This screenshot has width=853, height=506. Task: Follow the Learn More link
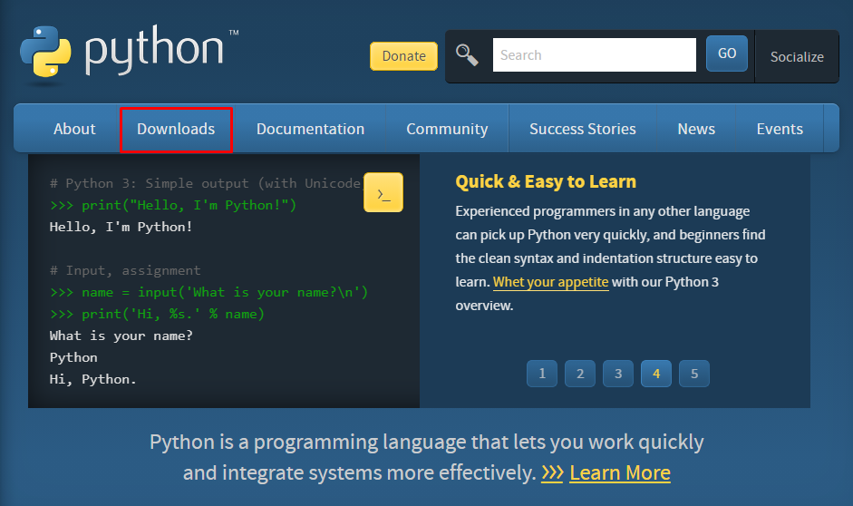pos(620,472)
